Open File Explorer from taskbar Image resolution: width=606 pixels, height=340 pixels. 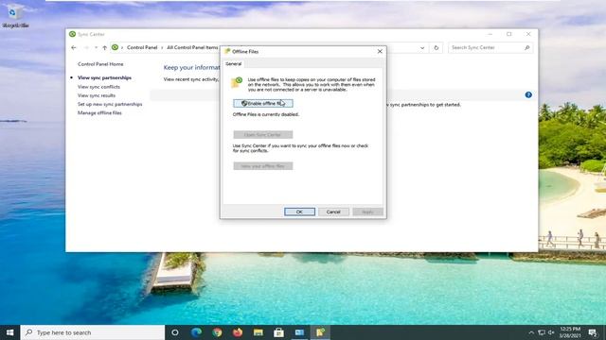[x=258, y=332]
